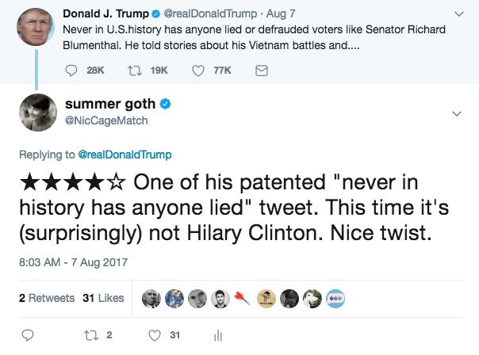
Task: Open summer goth display name
Action: 110,104
